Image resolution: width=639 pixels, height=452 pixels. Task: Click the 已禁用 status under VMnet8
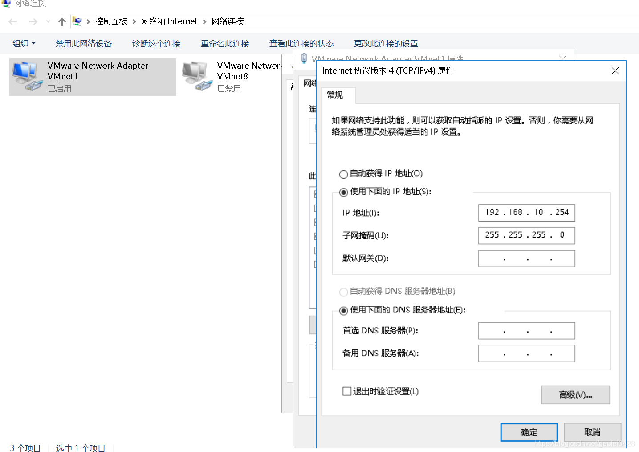229,89
